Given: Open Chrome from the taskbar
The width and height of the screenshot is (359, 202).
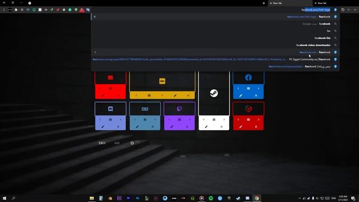Looking at the screenshot, I should [x=257, y=198].
